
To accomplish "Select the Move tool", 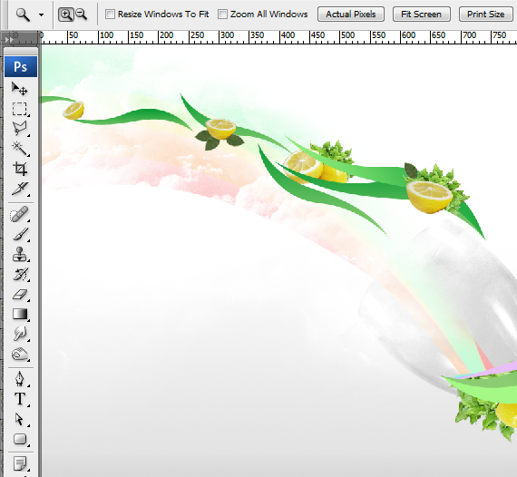I will pos(19,89).
